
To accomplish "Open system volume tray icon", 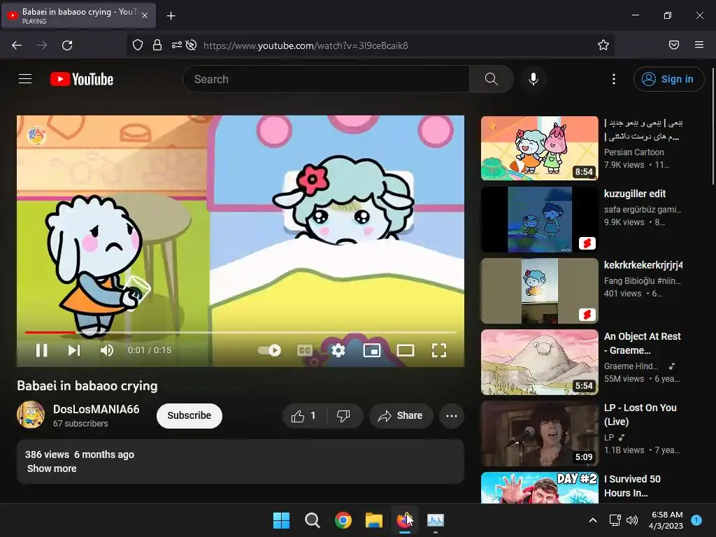I will click(632, 520).
